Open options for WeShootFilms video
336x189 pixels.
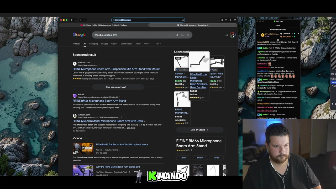tap(120, 150)
